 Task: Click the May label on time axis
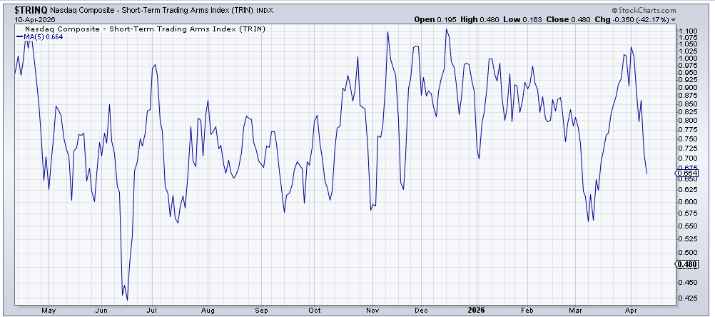point(49,311)
